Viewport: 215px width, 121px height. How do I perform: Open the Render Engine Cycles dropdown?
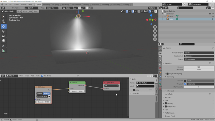[x=199, y=53]
